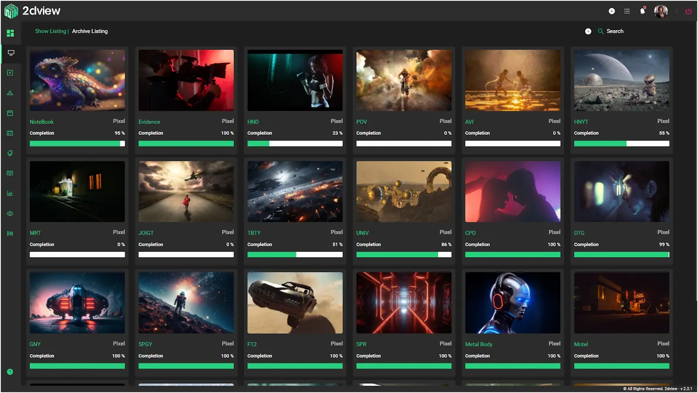Click the UNIV 86 % completion value

(x=446, y=245)
